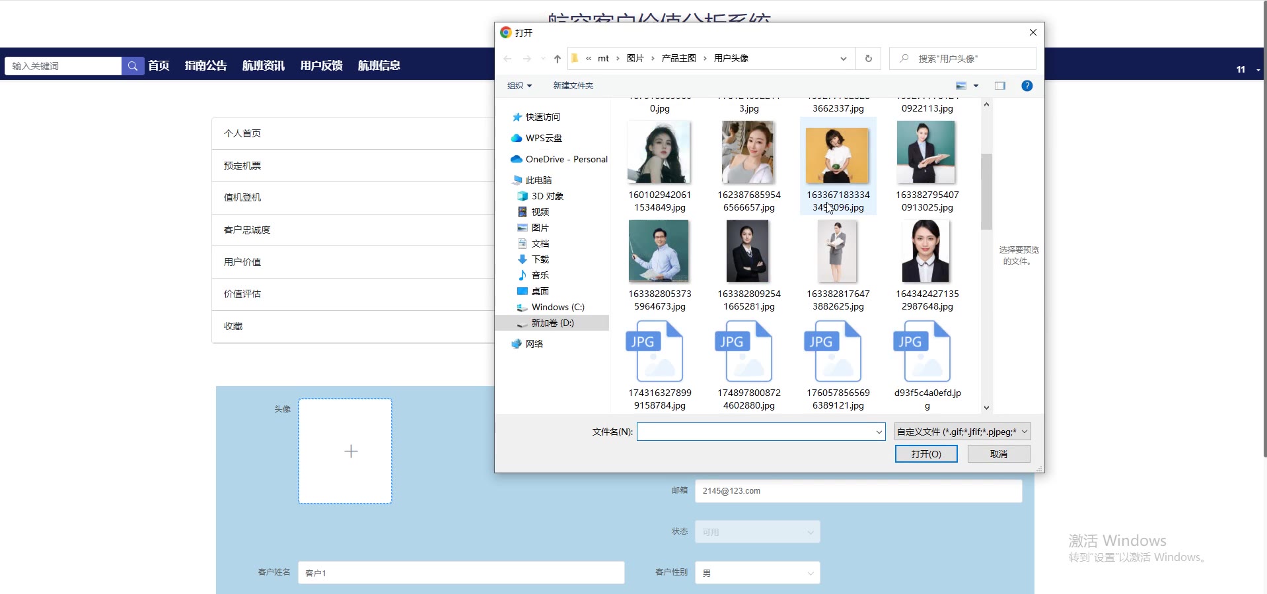Viewport: 1267px width, 594px height.
Task: Open the 组织 dropdown menu
Action: 519,86
